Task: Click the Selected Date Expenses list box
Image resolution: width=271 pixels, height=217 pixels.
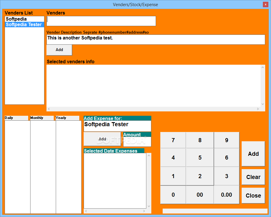Action: [115, 181]
